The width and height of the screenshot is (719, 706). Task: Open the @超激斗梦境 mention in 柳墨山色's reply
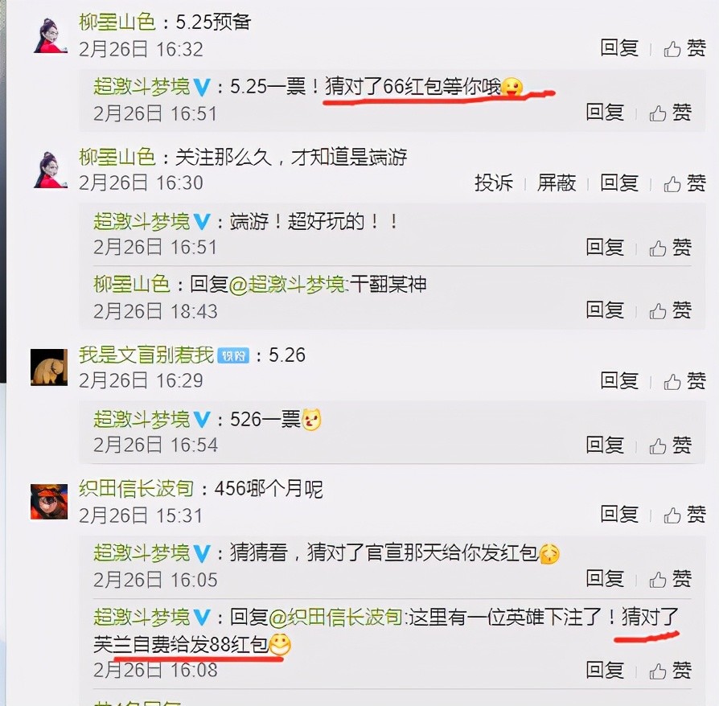pos(286,285)
